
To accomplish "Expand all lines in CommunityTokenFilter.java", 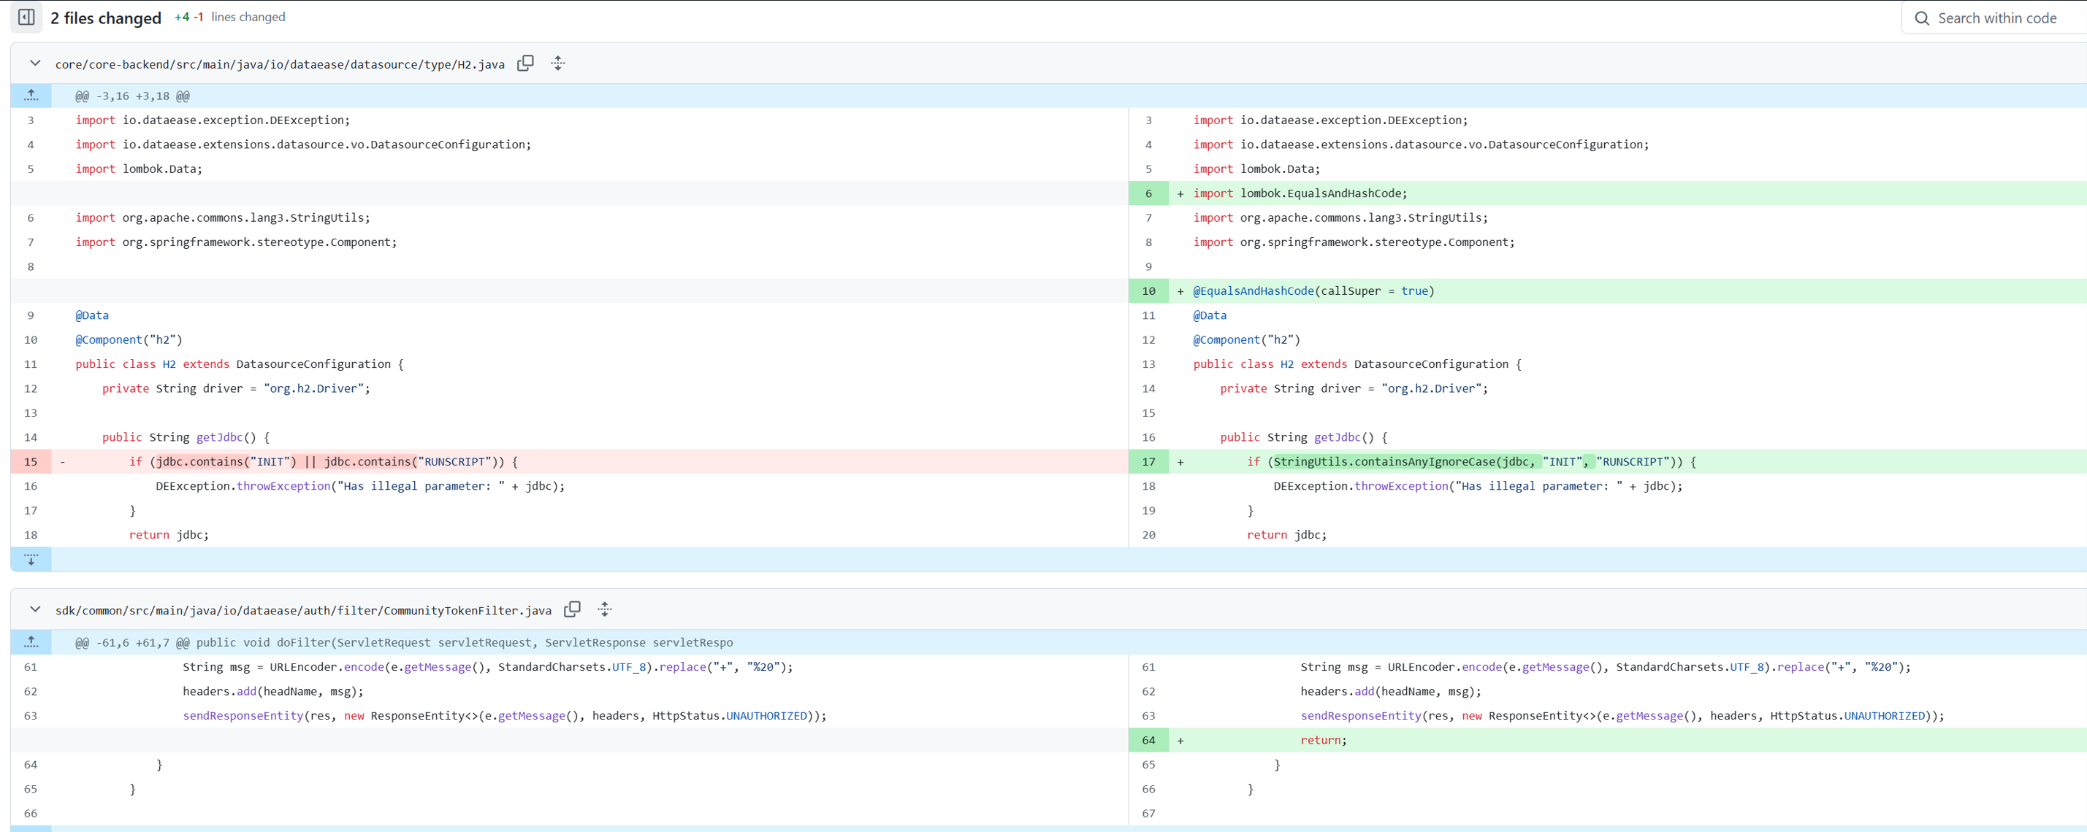I will tap(604, 609).
